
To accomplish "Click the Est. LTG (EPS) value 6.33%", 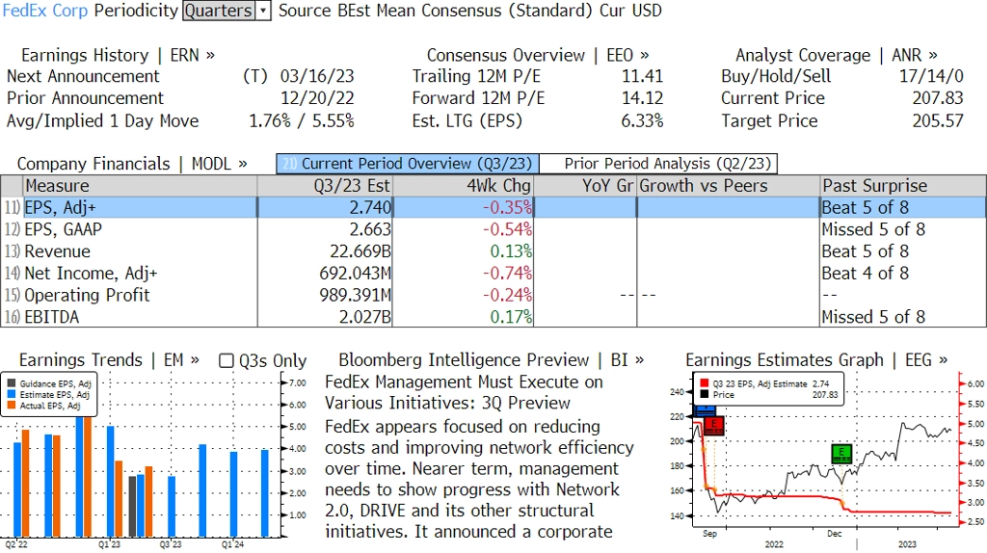I will 642,120.
